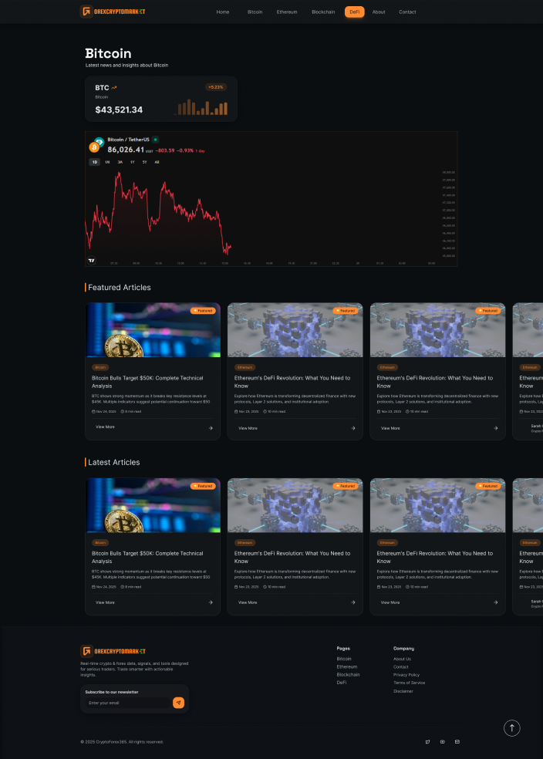
Task: Open Bitcoin link in footer Pages
Action: click(x=344, y=659)
